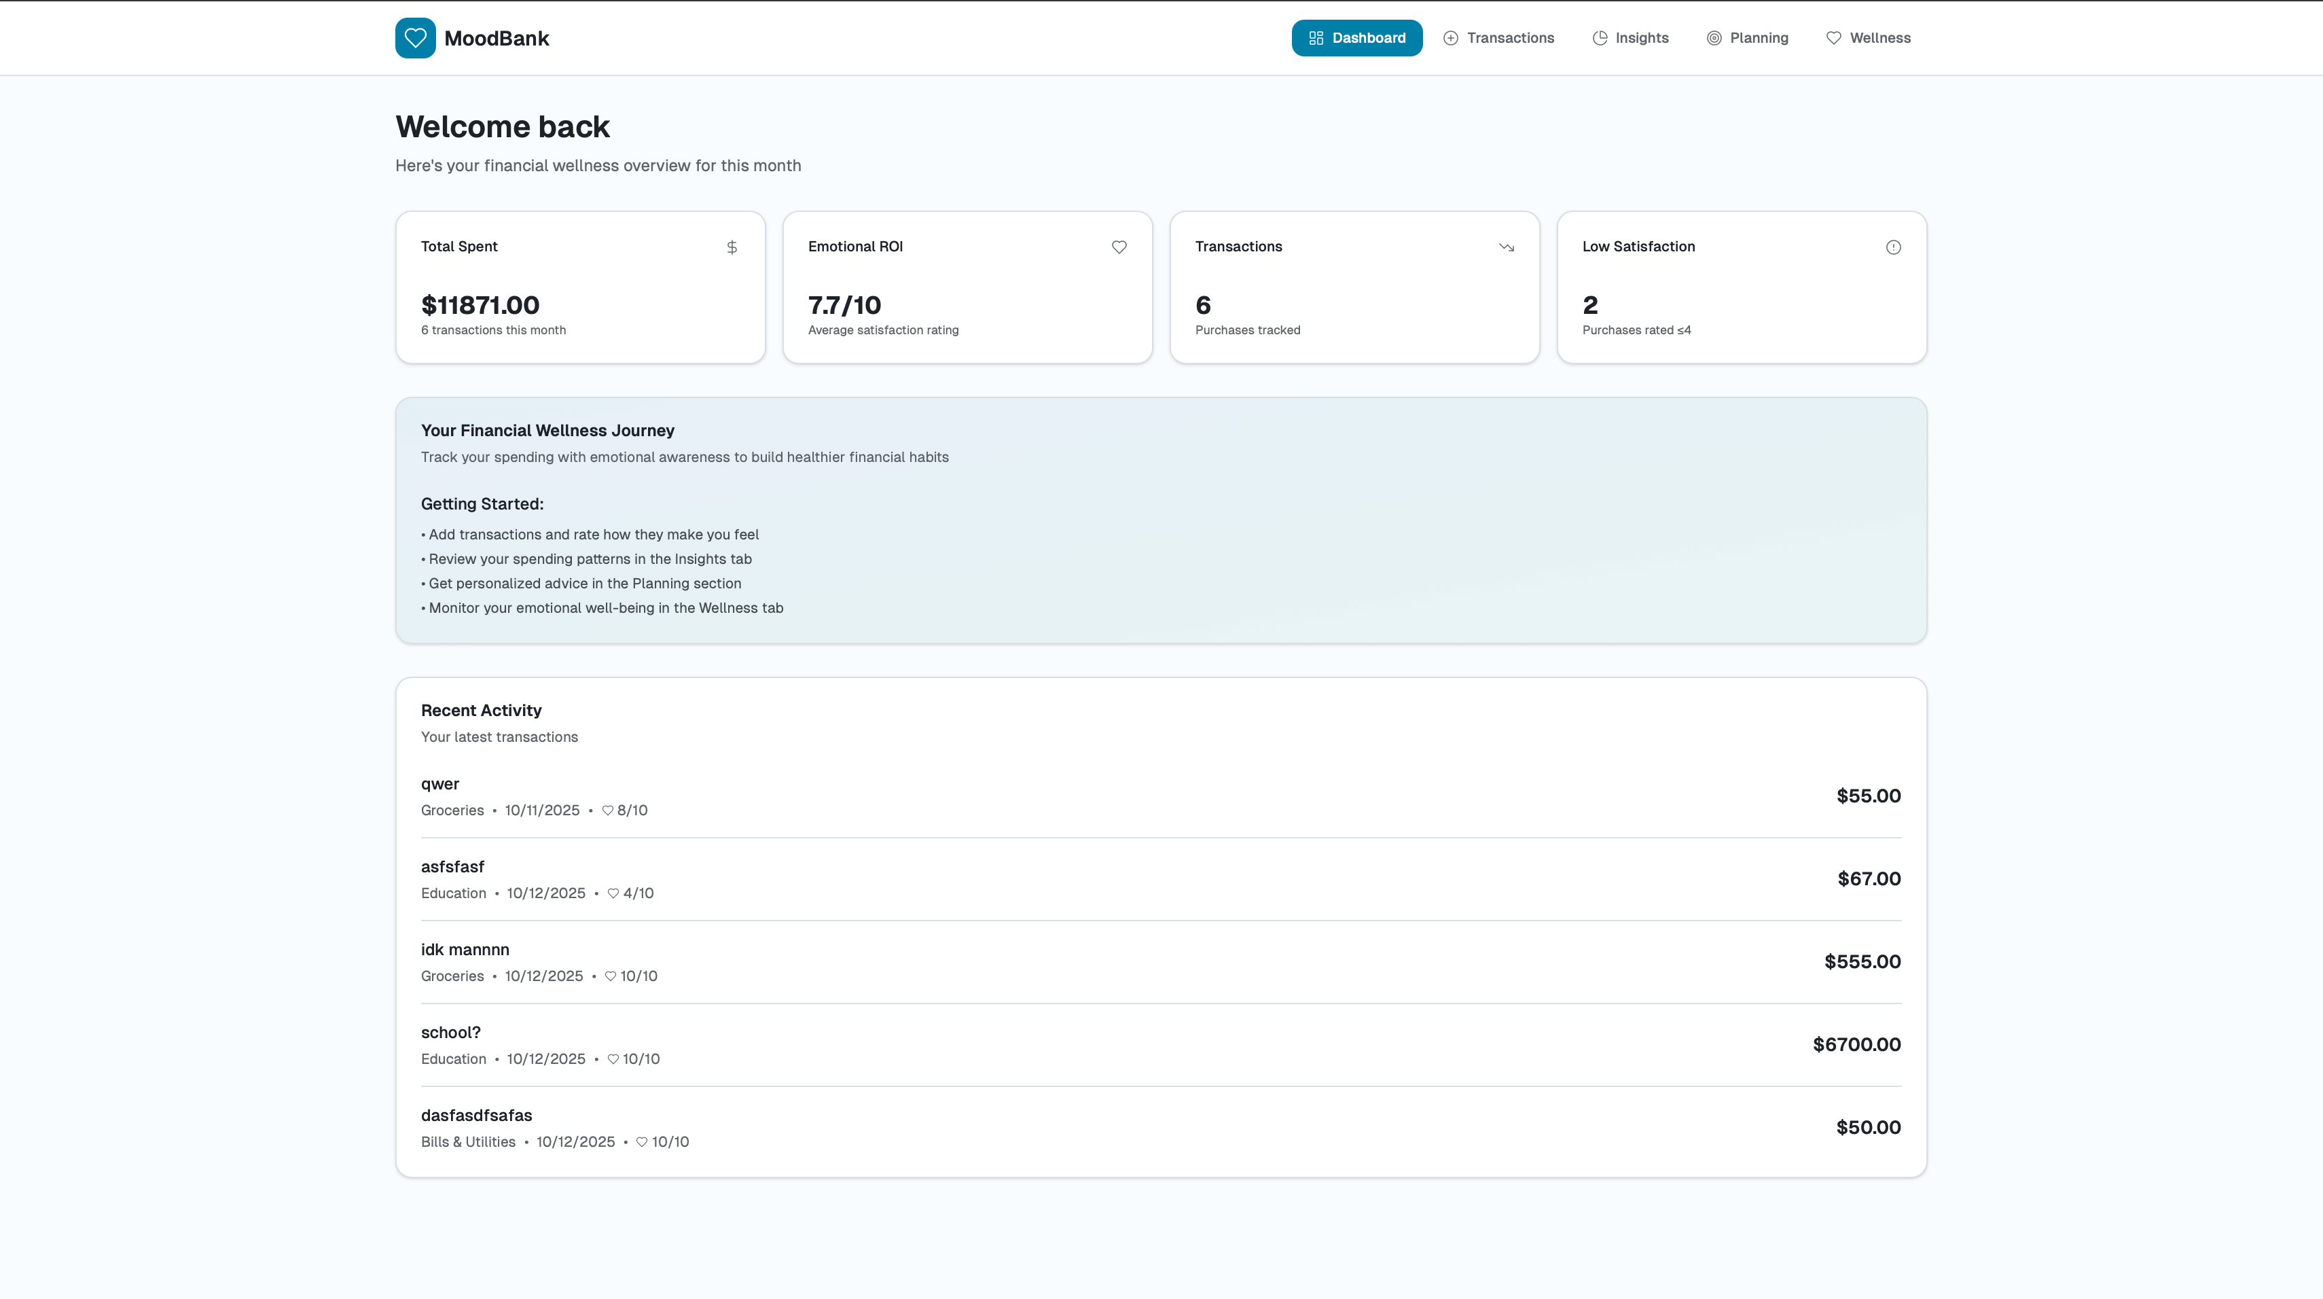Open the Total Spent summary card
This screenshot has width=2323, height=1299.
pyautogui.click(x=580, y=288)
